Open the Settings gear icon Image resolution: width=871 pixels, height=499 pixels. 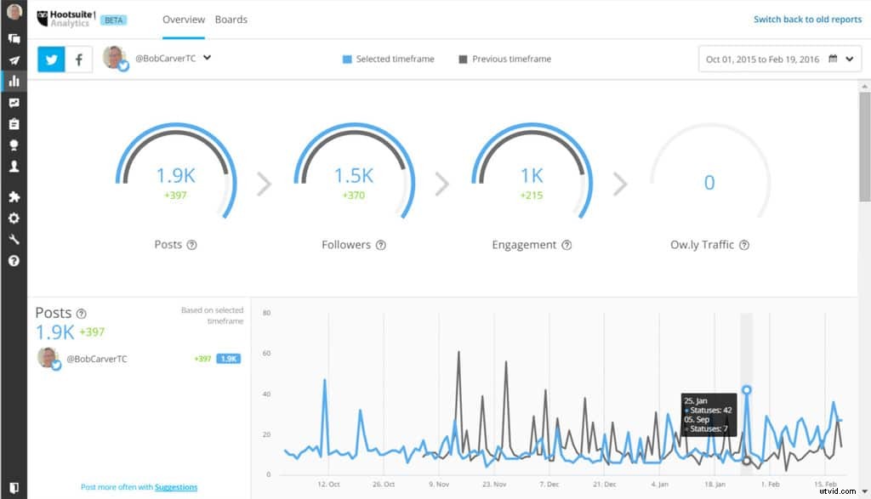tap(12, 218)
